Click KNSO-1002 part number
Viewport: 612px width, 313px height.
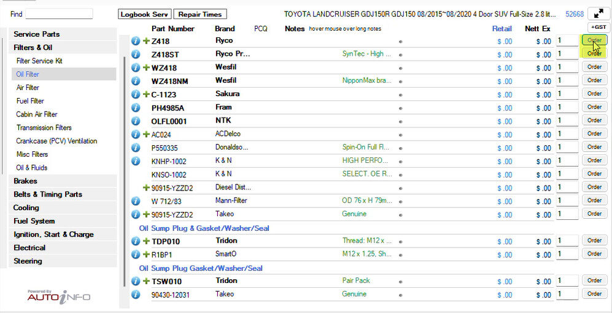[169, 175]
